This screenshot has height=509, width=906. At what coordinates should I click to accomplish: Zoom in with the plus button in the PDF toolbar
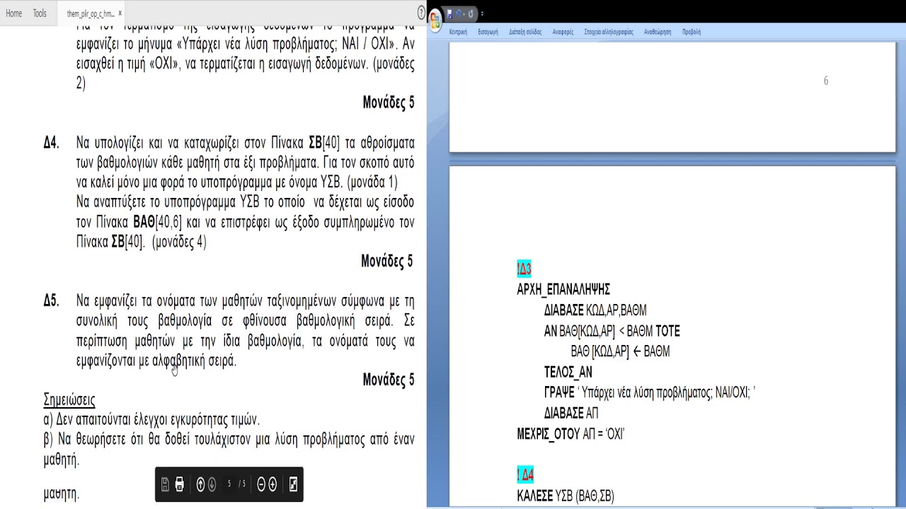point(273,484)
